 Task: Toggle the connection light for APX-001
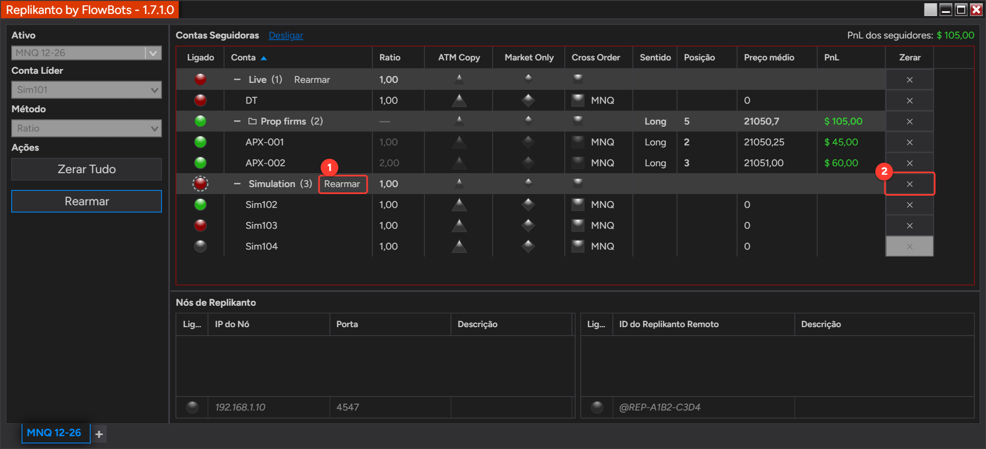tap(200, 142)
